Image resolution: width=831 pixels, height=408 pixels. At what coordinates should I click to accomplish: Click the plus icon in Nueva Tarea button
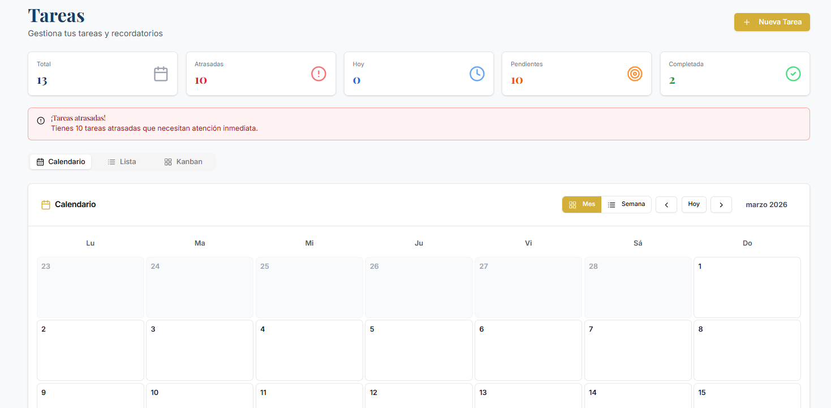click(x=747, y=22)
